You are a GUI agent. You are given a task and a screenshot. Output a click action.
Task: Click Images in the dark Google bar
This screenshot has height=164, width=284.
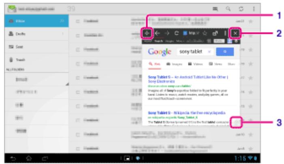(x=169, y=41)
